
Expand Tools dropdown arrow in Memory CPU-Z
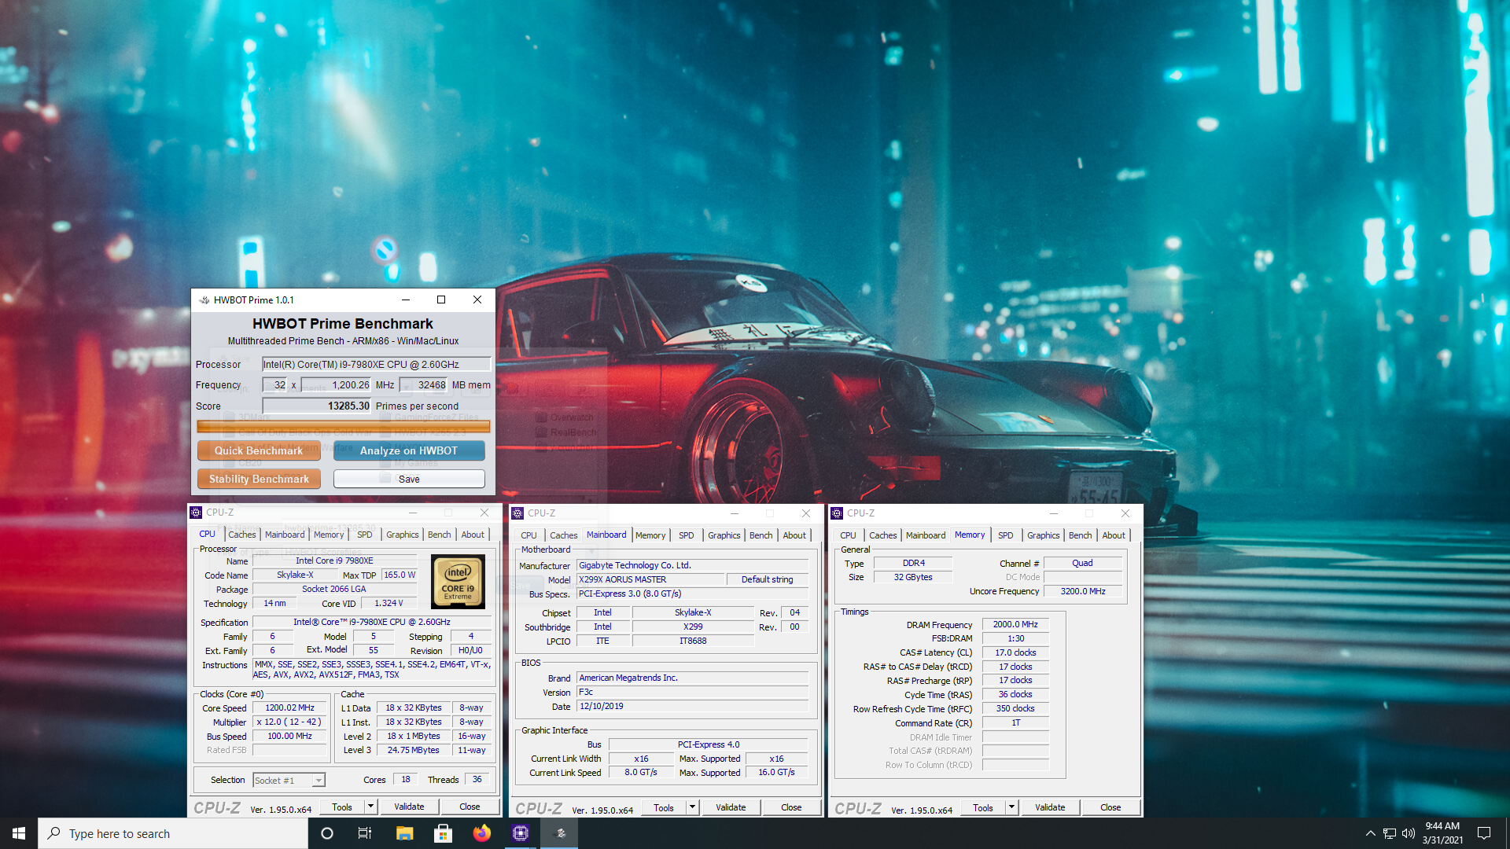[x=1011, y=807]
